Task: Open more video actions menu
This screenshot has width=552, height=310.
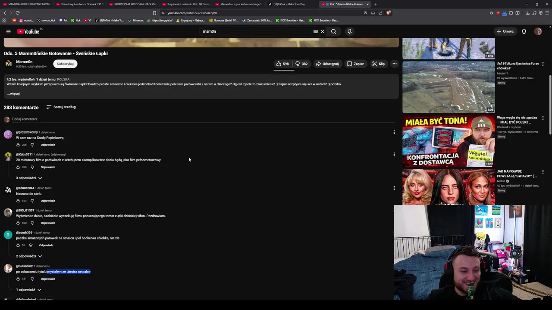Action: [394, 64]
